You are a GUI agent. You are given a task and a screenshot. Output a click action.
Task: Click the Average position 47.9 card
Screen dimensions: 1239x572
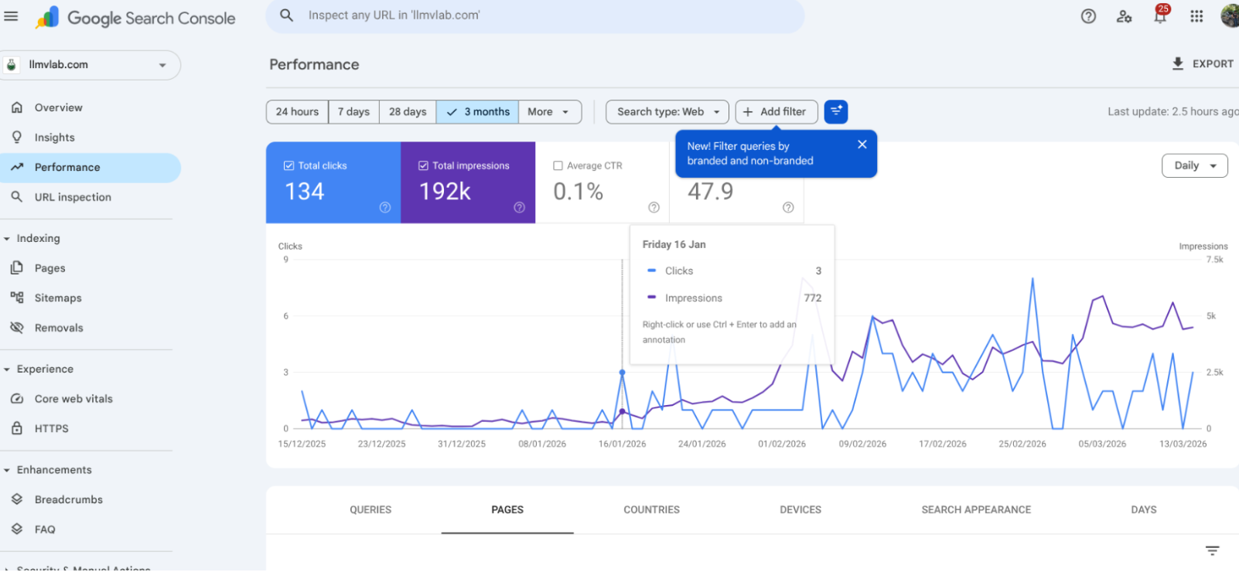[x=736, y=182]
